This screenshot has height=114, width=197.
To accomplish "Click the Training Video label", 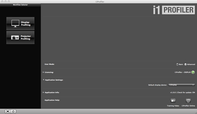I will [173, 106].
